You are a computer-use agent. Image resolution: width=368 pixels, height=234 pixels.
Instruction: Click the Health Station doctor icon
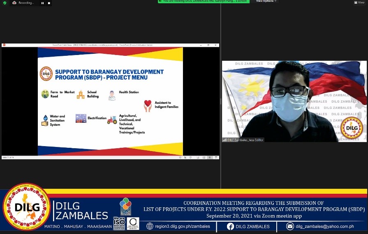click(112, 96)
